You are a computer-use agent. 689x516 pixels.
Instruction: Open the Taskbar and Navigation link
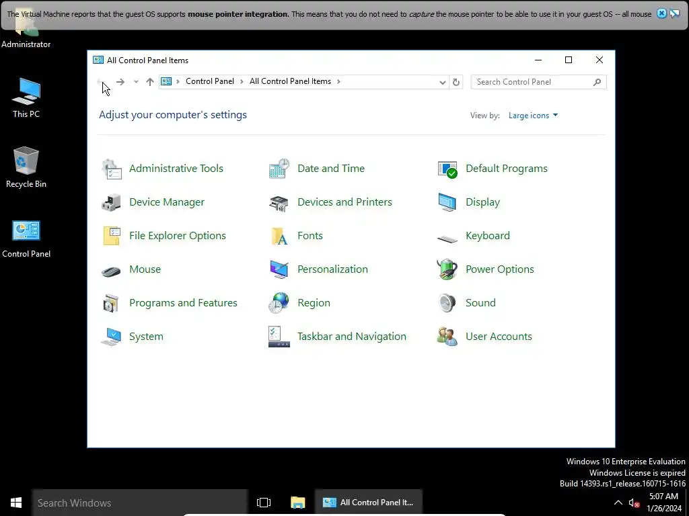point(351,337)
